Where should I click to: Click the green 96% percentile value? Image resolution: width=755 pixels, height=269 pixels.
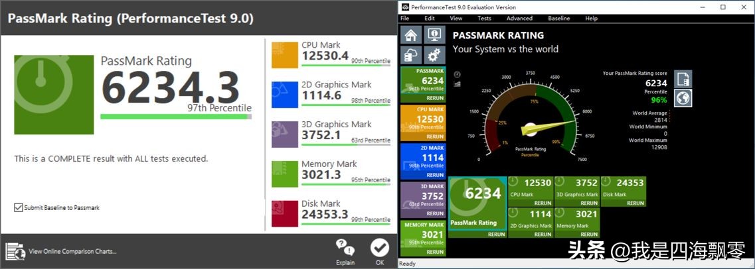[x=659, y=100]
